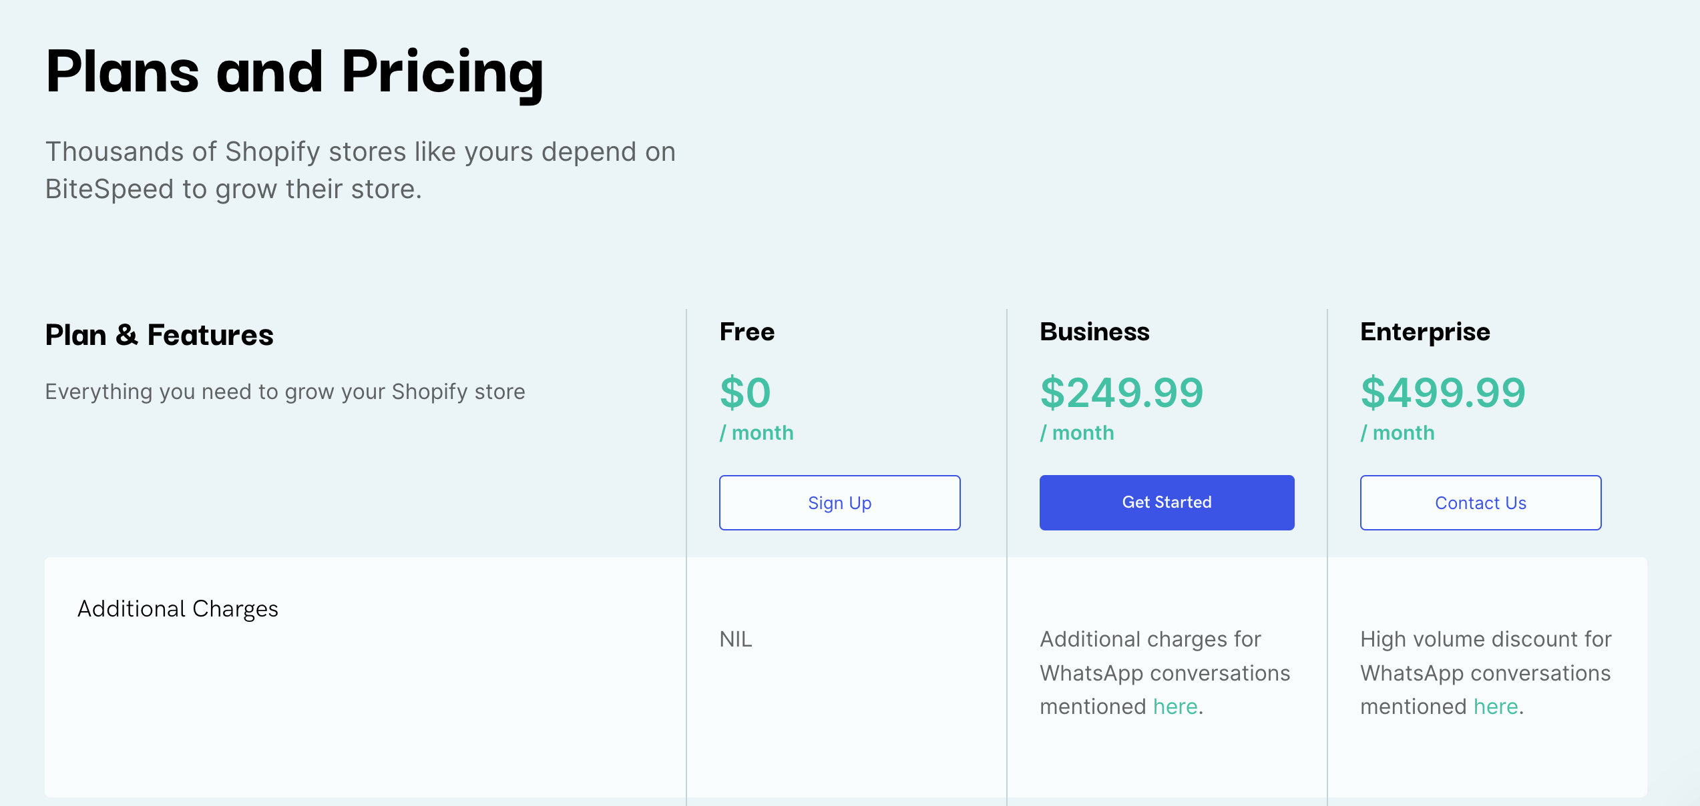
Task: Click the NIL text under the Free plan
Action: click(735, 640)
